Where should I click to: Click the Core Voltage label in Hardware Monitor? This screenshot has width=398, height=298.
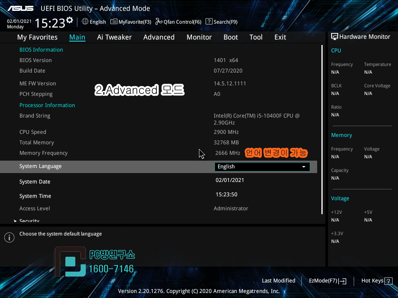click(377, 86)
